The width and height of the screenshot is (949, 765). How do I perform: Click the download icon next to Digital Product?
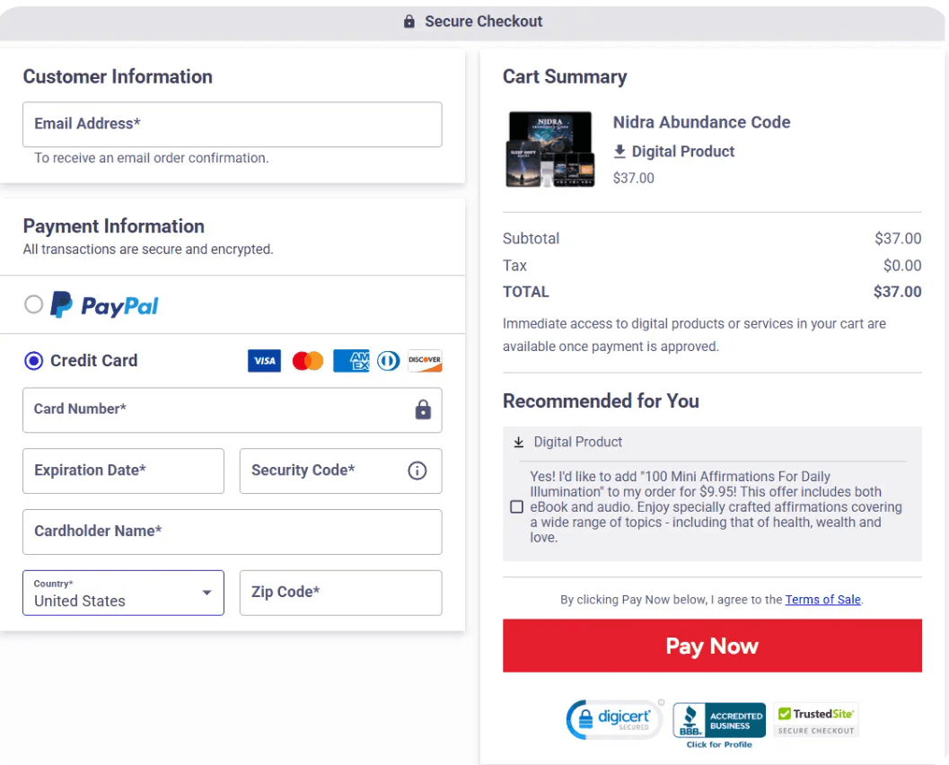coord(620,151)
